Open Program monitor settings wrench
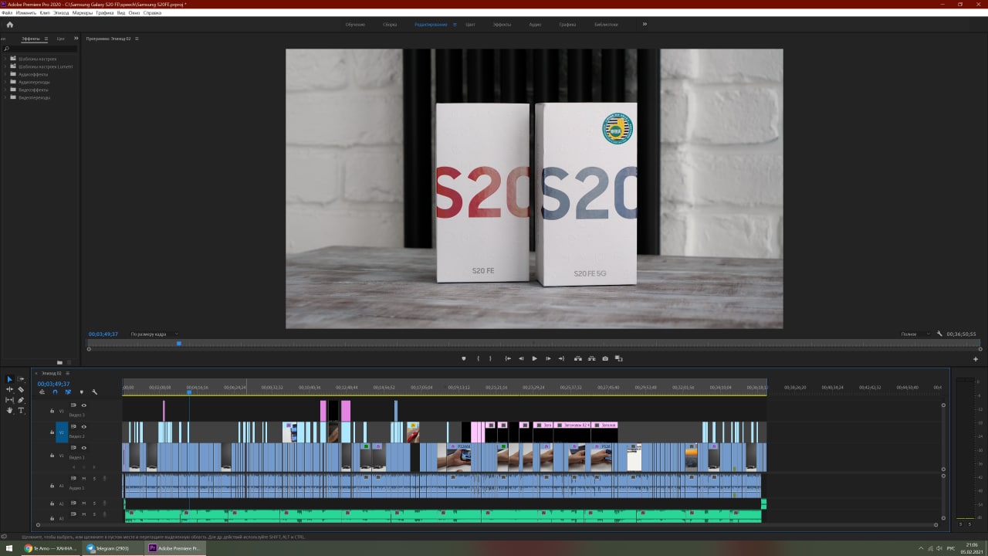Image resolution: width=988 pixels, height=556 pixels. (x=939, y=334)
